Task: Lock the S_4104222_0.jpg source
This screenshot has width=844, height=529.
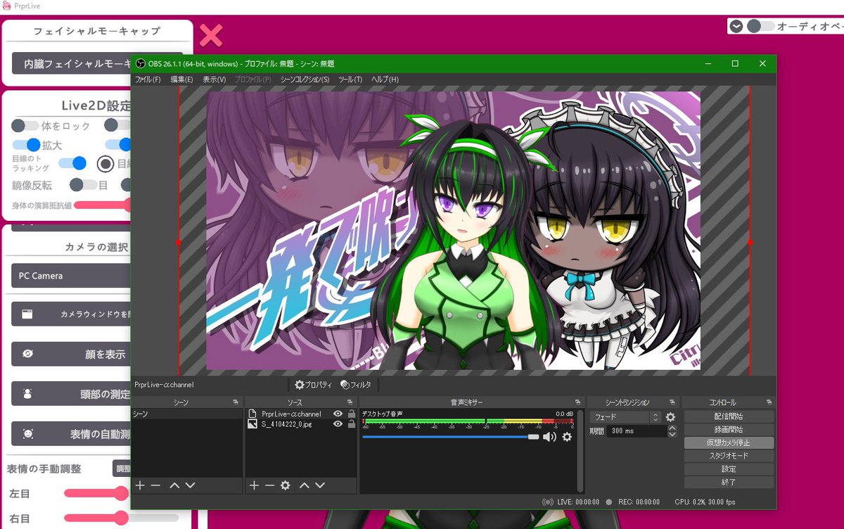Action: pyautogui.click(x=351, y=424)
